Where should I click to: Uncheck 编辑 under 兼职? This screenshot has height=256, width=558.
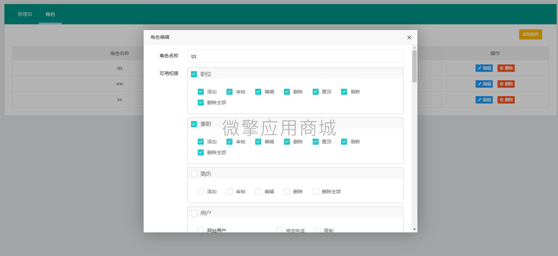click(258, 142)
